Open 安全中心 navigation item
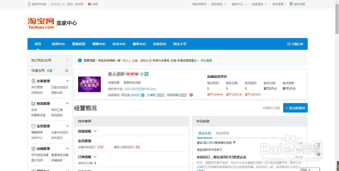 click(x=119, y=44)
